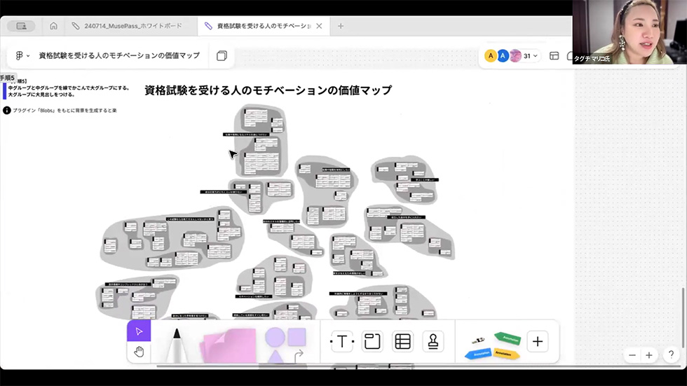Open the FigJam main menu
Screen dimensions: 687x386
(x=22, y=55)
